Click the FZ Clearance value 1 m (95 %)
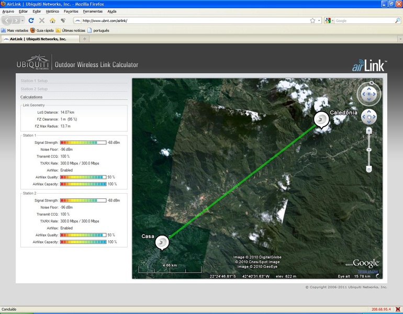Image resolution: width=403 pixels, height=314 pixels. pos(69,119)
